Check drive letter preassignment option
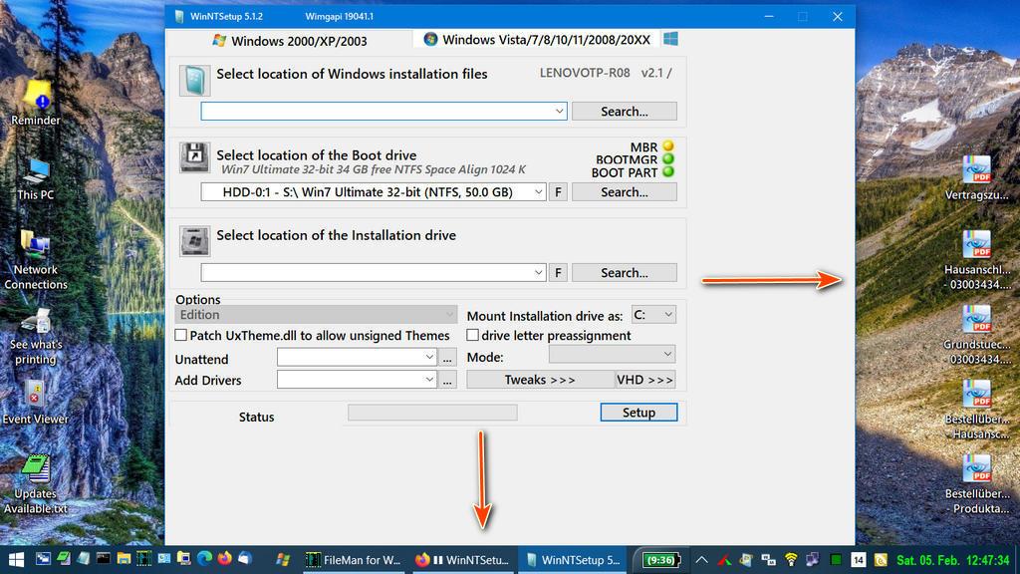 point(473,336)
